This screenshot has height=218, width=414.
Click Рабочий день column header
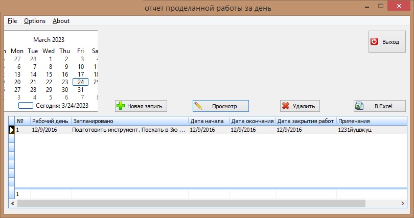click(x=51, y=121)
